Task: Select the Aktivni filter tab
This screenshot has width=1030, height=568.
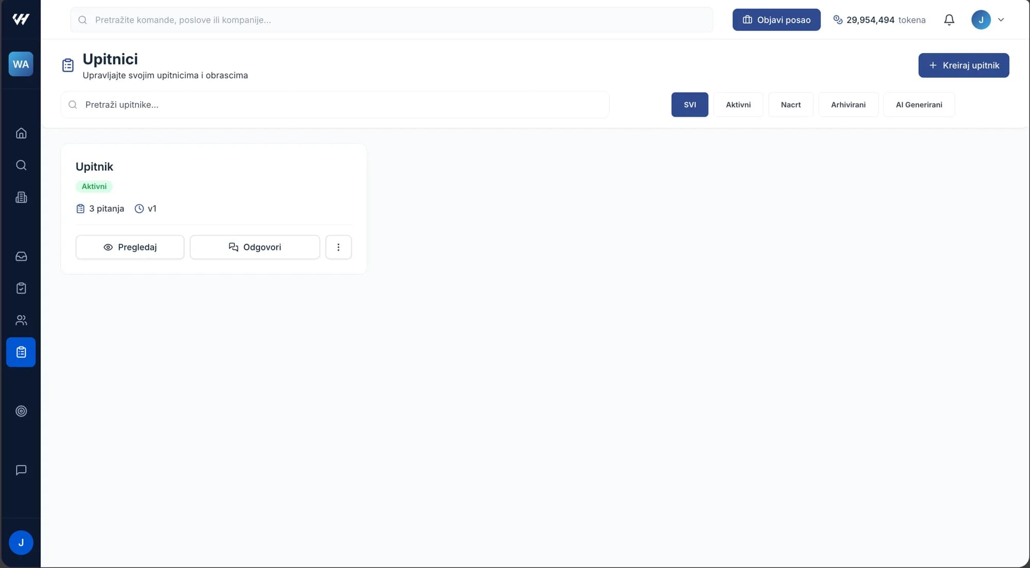Action: [x=738, y=105]
